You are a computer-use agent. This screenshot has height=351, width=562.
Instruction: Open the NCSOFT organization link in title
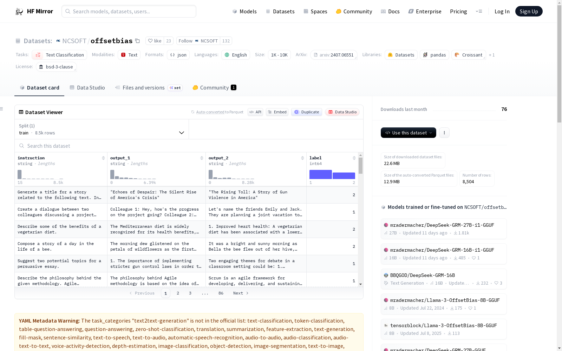(x=74, y=41)
